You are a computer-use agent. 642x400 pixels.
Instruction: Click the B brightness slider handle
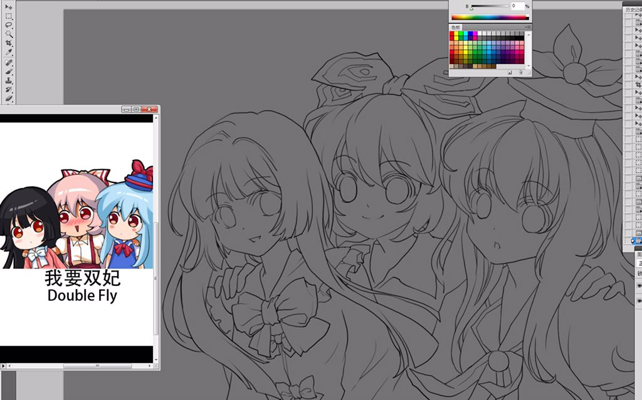coord(471,9)
